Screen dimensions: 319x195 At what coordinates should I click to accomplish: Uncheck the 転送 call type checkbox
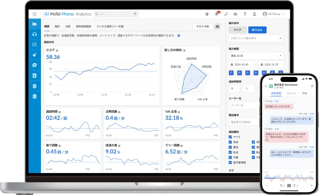click(231, 151)
